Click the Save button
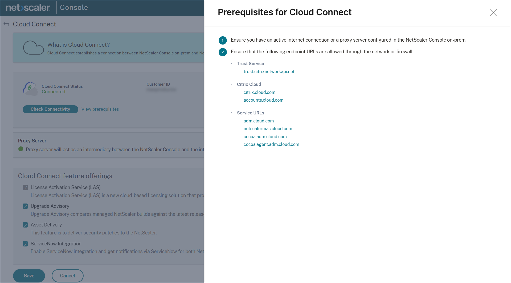The width and height of the screenshot is (511, 283). tap(29, 276)
